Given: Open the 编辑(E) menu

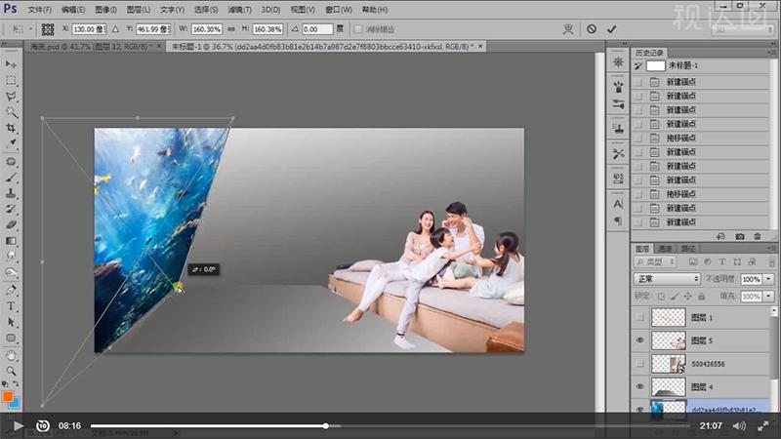Looking at the screenshot, I should (x=73, y=10).
